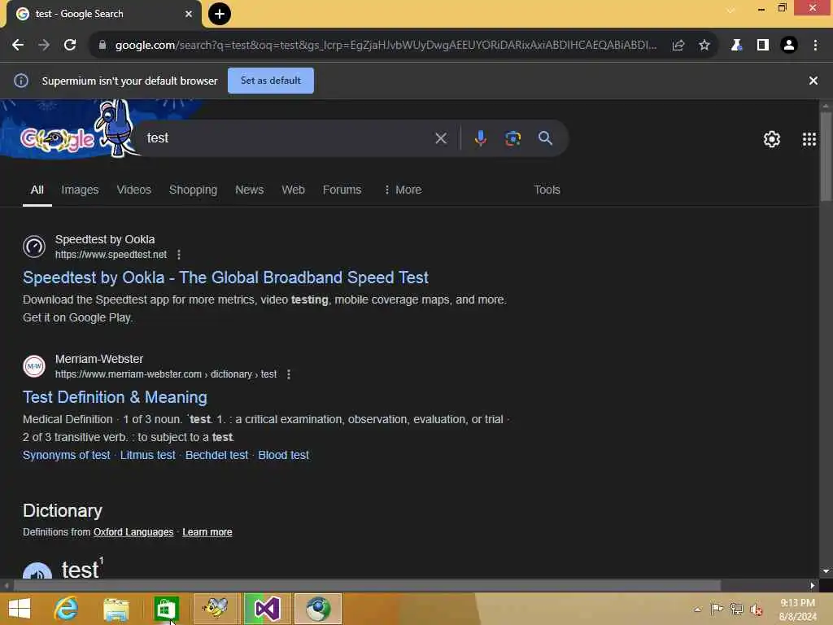This screenshot has width=833, height=625.
Task: Launch Internet Explorer from the taskbar
Action: pos(67,609)
